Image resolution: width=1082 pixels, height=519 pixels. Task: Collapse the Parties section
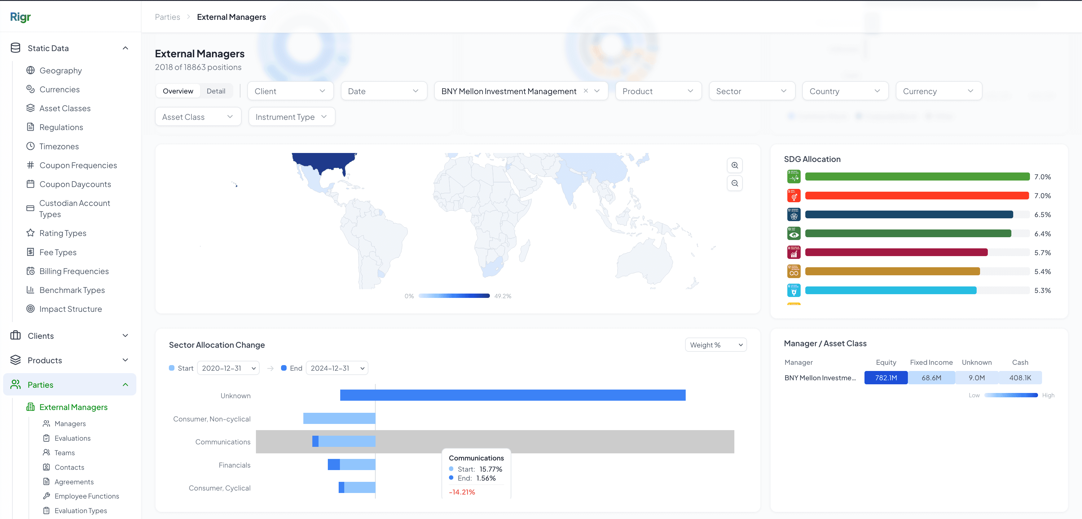[x=125, y=384]
